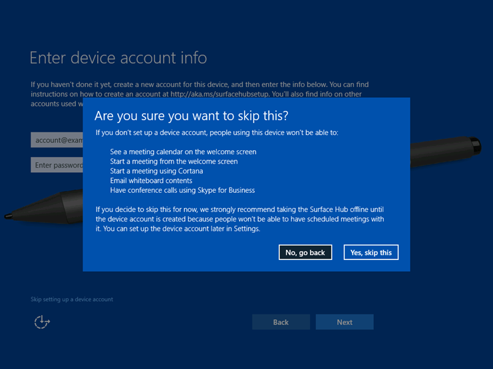
Task: Select "Start a meeting using Cortana" text
Action: 156,171
